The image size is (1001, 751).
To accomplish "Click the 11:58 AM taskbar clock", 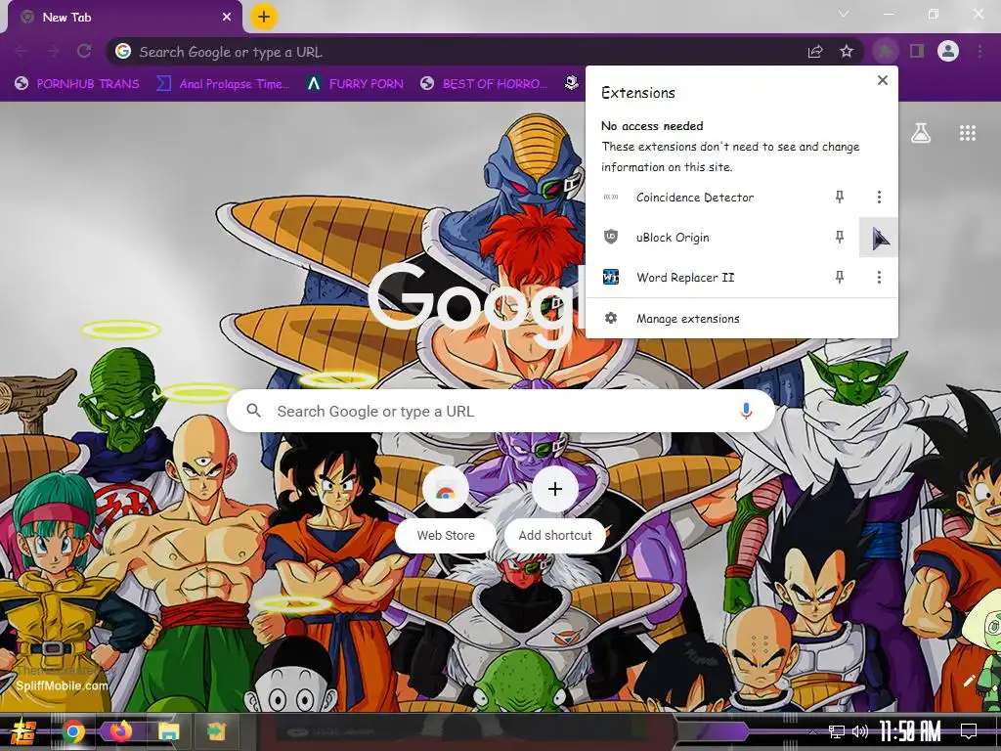I will point(910,731).
